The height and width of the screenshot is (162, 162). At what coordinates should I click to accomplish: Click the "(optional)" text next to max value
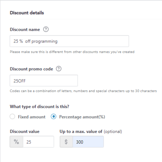(x=113, y=131)
